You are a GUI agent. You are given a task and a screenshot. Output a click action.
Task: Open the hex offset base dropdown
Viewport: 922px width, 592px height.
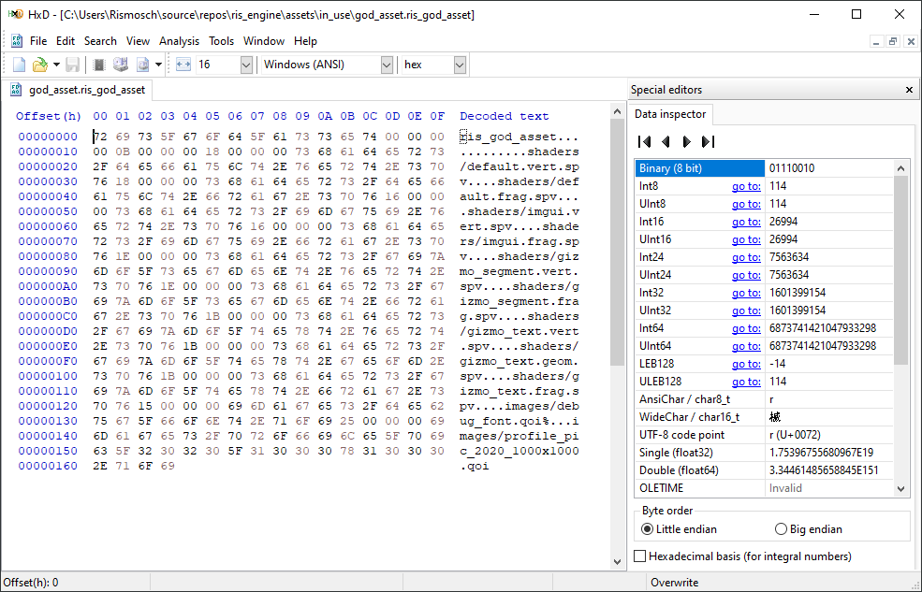[460, 65]
